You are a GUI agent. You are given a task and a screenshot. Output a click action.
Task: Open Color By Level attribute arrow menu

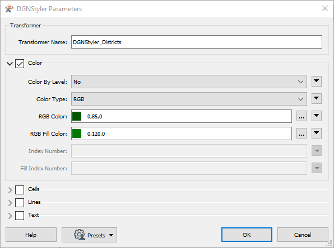(x=317, y=82)
